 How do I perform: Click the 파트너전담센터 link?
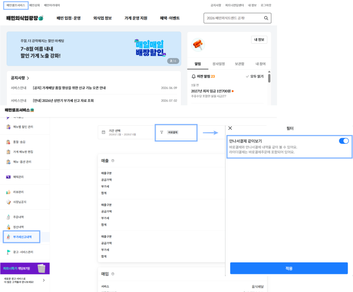tap(234, 5)
